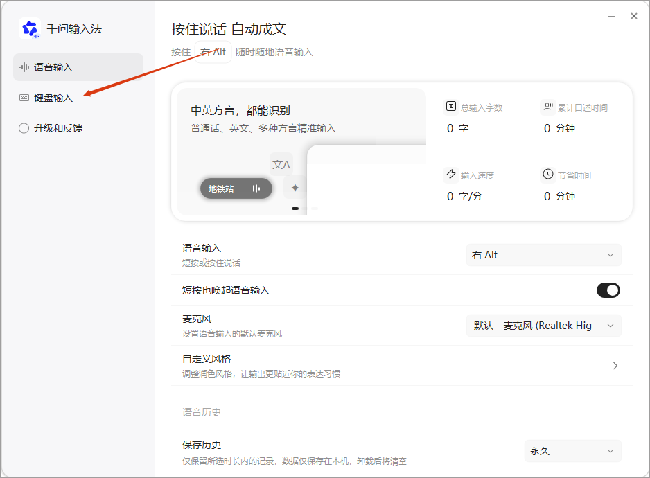Open the 麦克风 device dropdown
The height and width of the screenshot is (478, 650).
click(544, 326)
